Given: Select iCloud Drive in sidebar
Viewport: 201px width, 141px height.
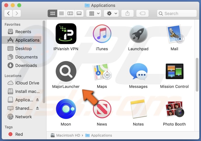Looking at the screenshot, I should point(27,83).
